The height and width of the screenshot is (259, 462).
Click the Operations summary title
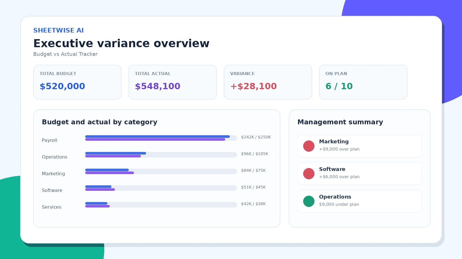pyautogui.click(x=335, y=197)
